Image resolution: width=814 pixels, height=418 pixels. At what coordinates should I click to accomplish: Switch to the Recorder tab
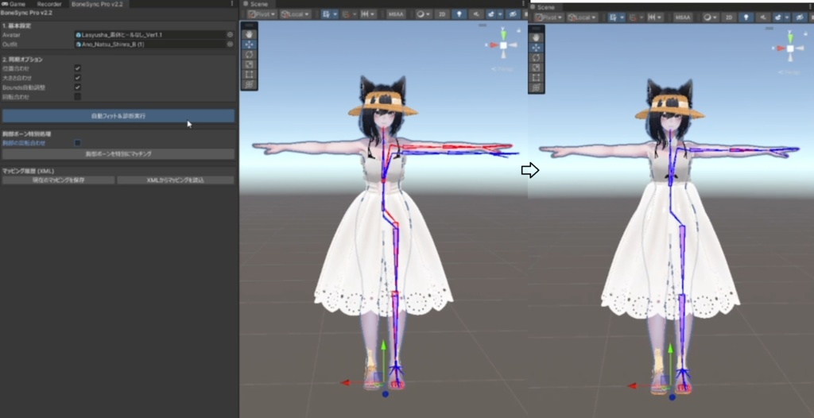click(49, 4)
